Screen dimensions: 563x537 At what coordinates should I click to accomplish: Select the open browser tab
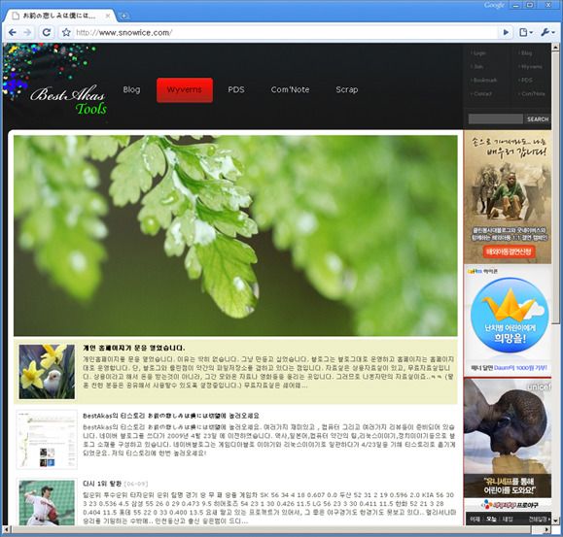(x=59, y=16)
